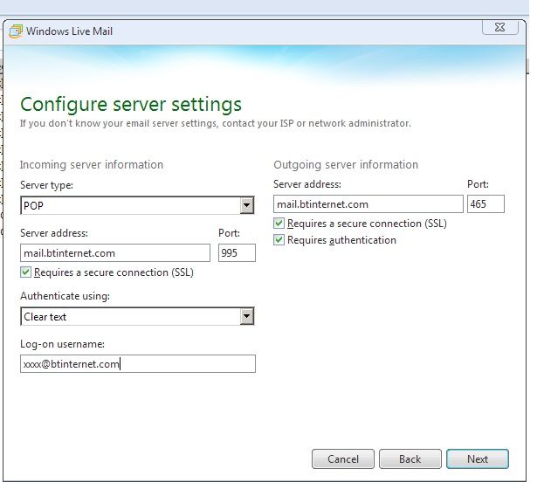This screenshot has height=496, width=544.
Task: Proceed with the Next button
Action: pyautogui.click(x=478, y=458)
